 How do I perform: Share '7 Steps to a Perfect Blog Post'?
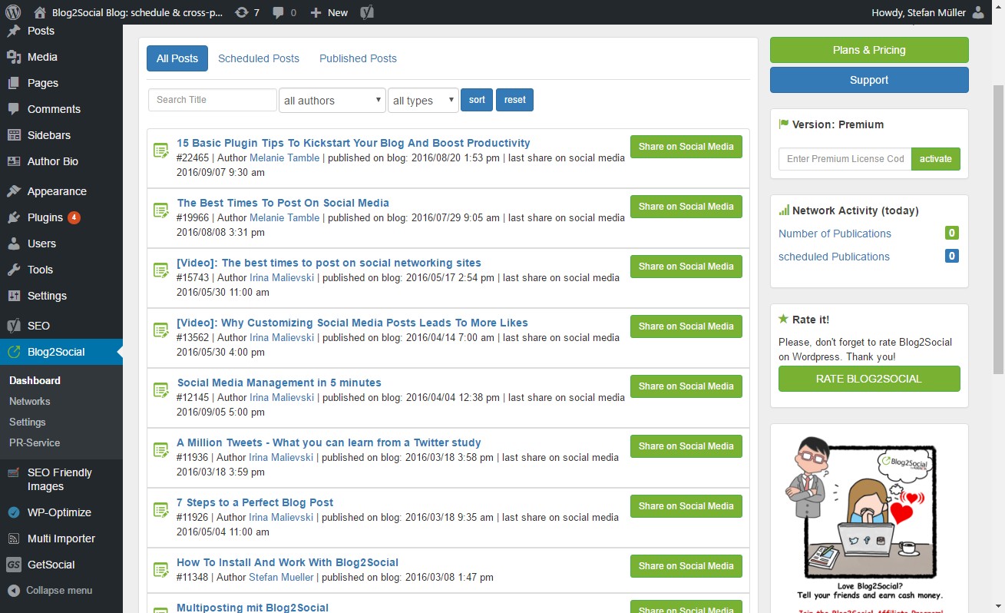tap(686, 506)
